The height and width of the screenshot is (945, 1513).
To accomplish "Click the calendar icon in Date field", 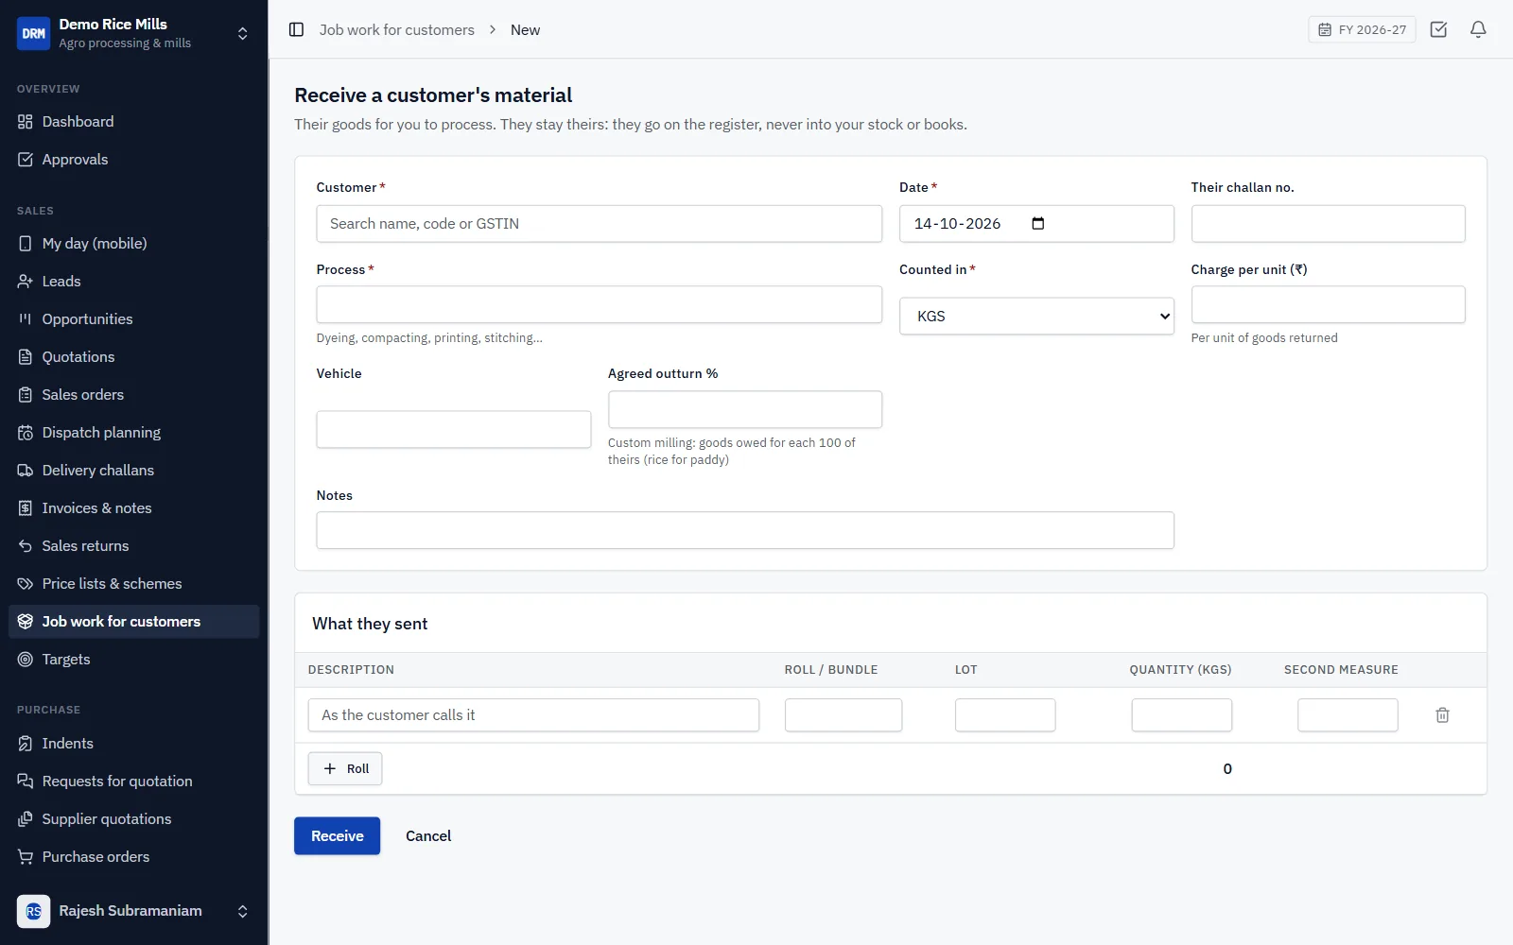I will click(x=1038, y=224).
